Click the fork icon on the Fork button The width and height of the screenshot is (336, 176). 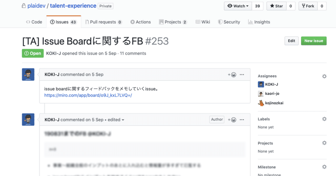point(303,6)
